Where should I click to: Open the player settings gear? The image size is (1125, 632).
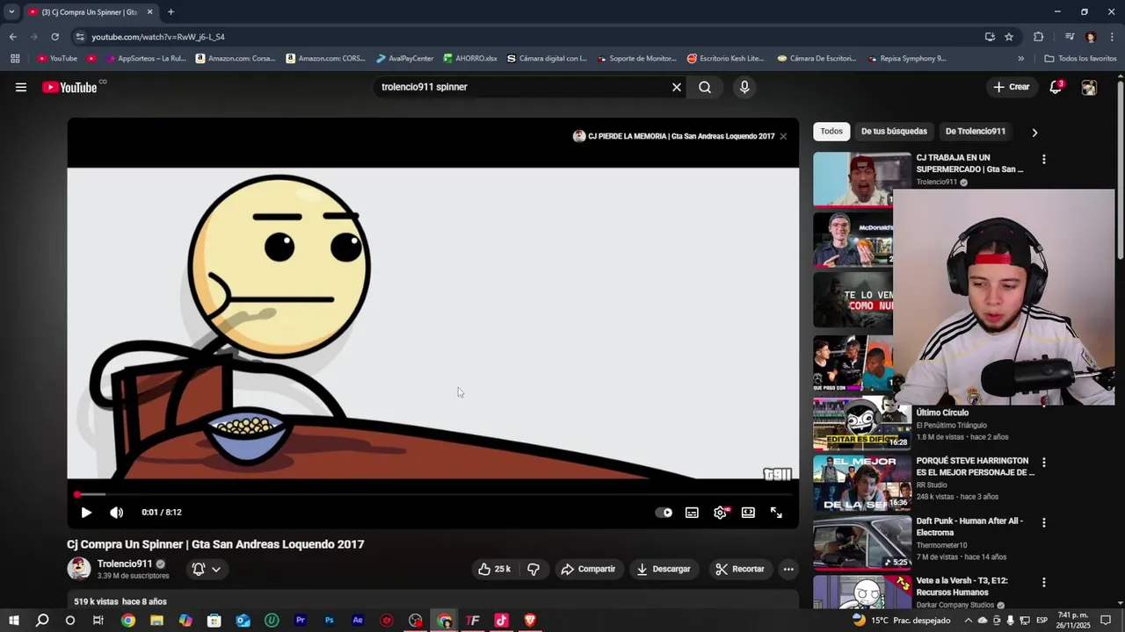point(720,513)
